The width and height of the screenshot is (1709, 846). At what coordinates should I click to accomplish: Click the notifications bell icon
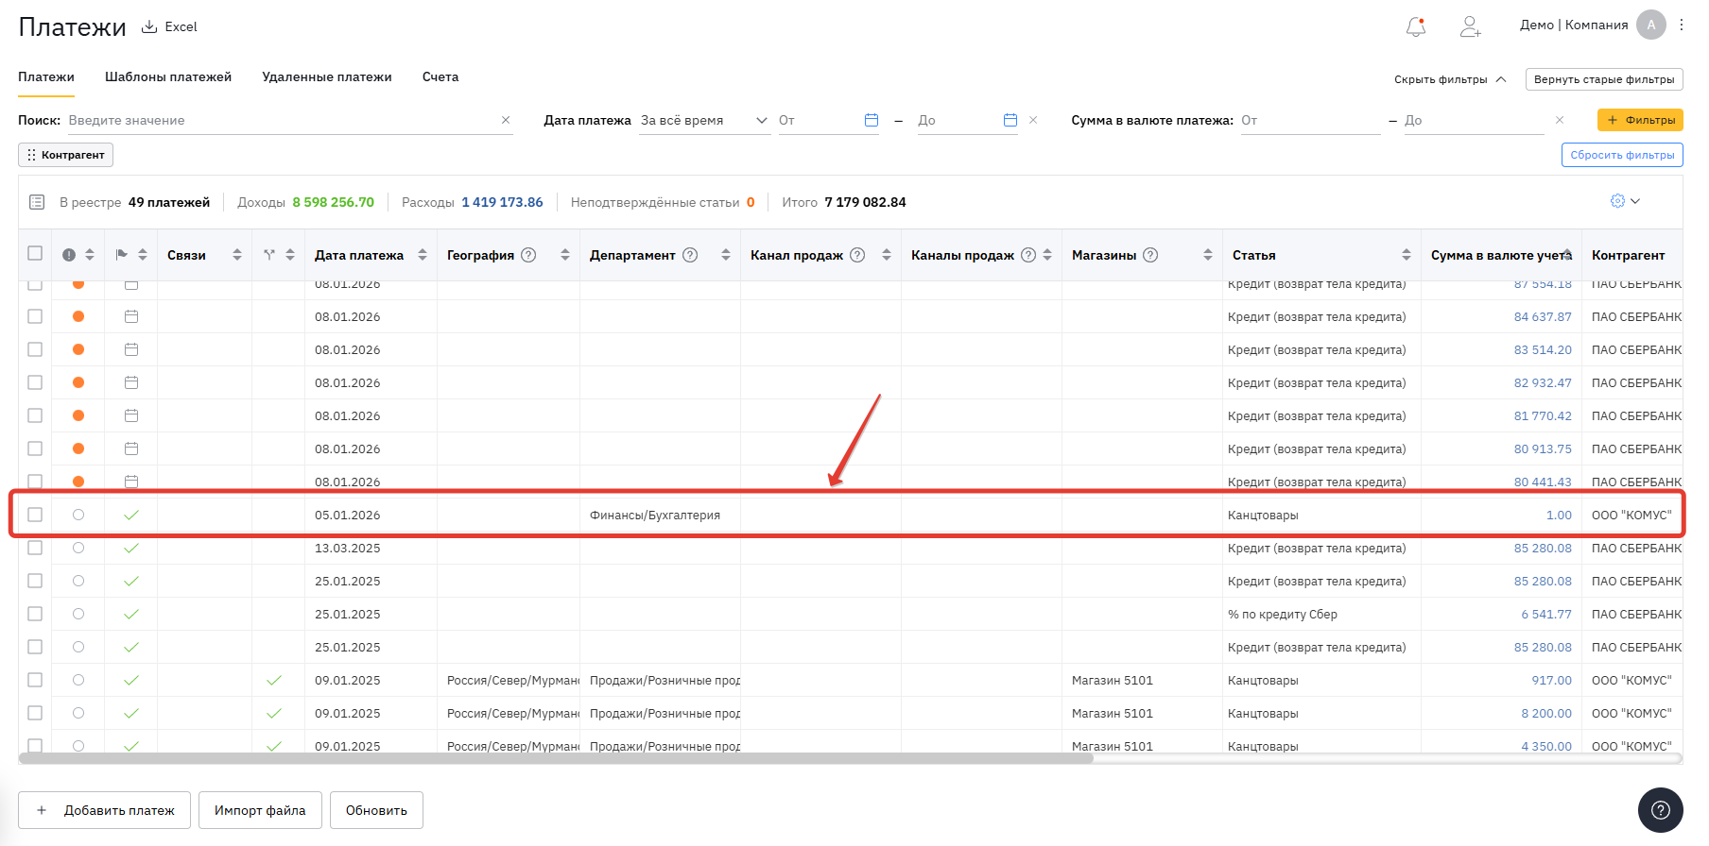tap(1415, 27)
